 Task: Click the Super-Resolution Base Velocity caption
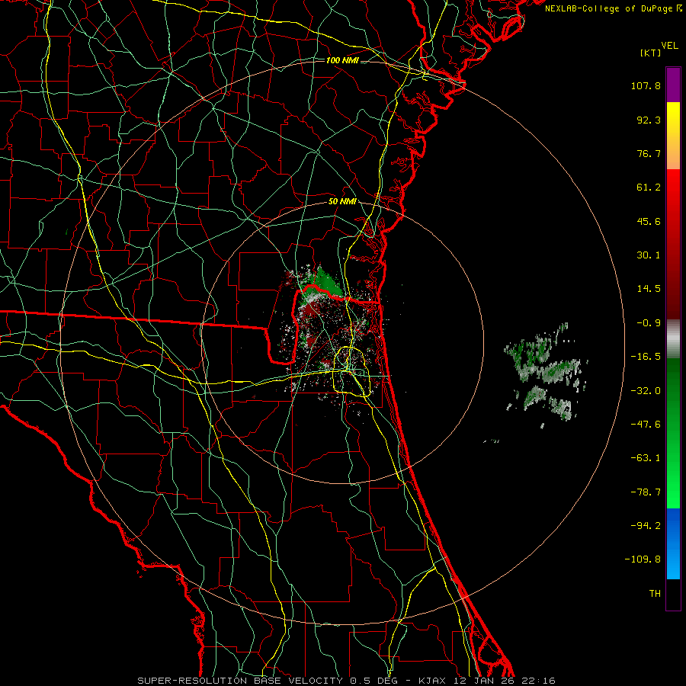(346, 681)
